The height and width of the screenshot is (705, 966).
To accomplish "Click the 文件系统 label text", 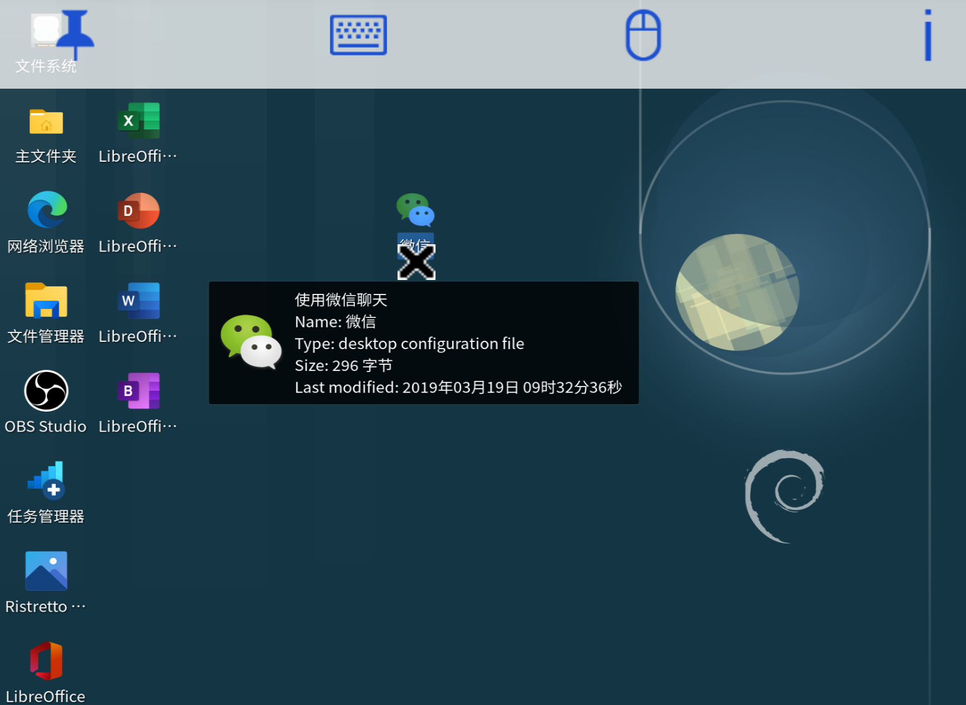I will click(x=46, y=66).
